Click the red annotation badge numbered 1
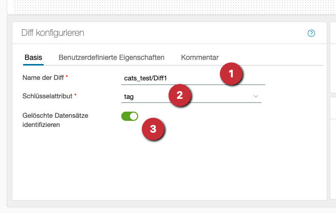Image resolution: width=336 pixels, height=213 pixels. coord(231,74)
